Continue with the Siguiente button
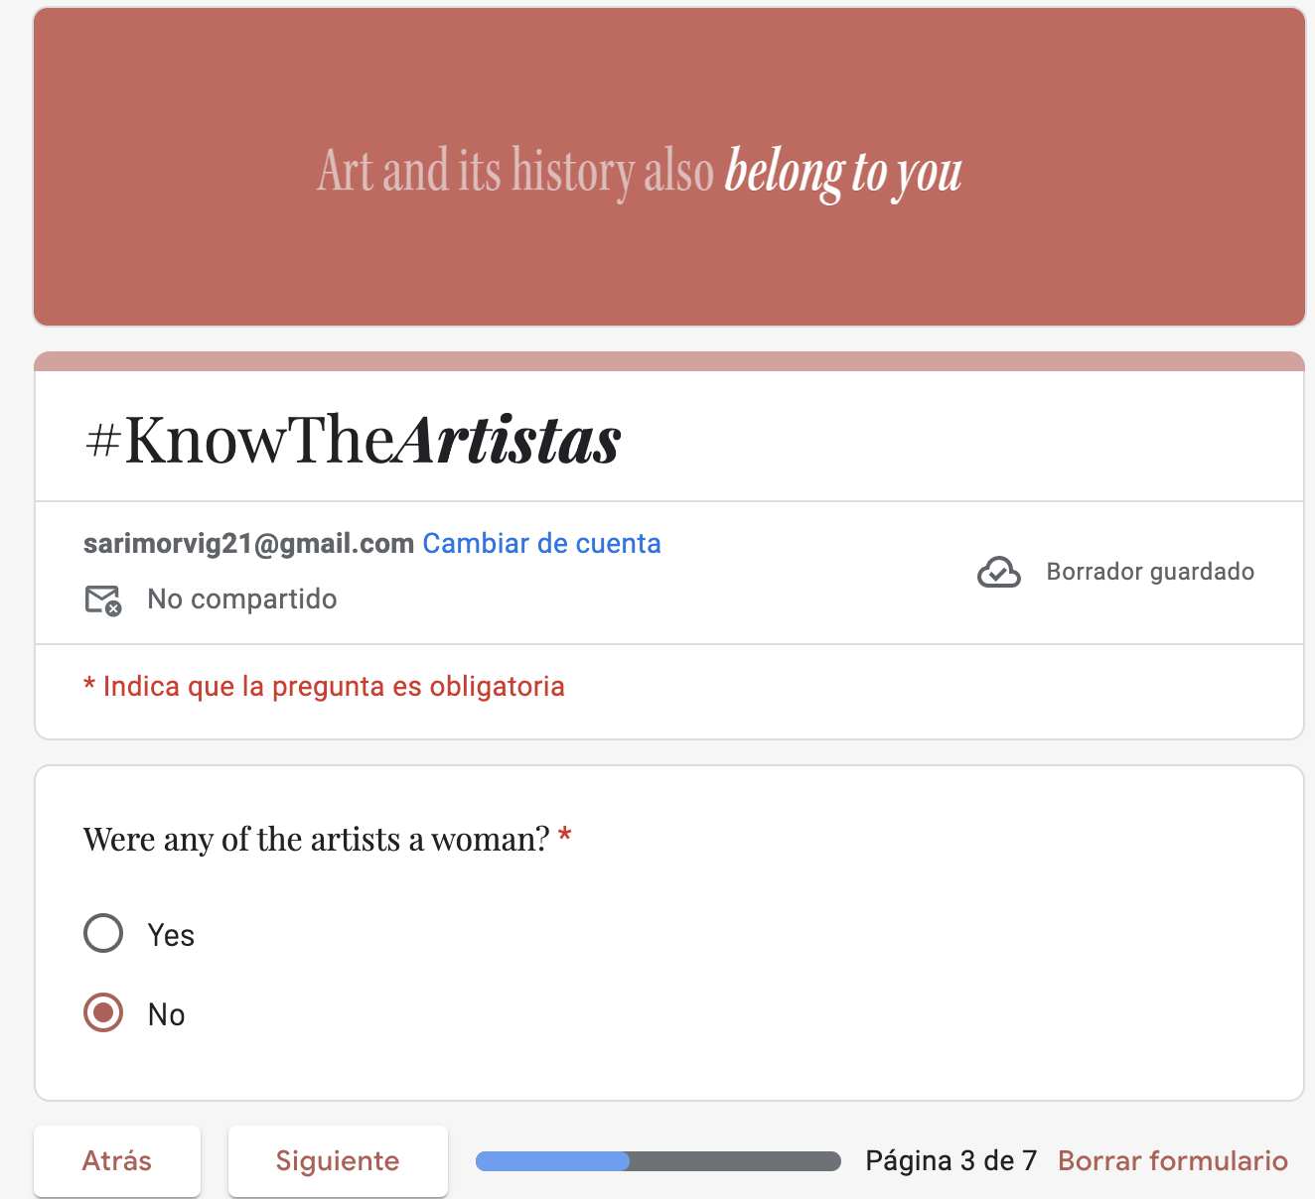 (338, 1160)
